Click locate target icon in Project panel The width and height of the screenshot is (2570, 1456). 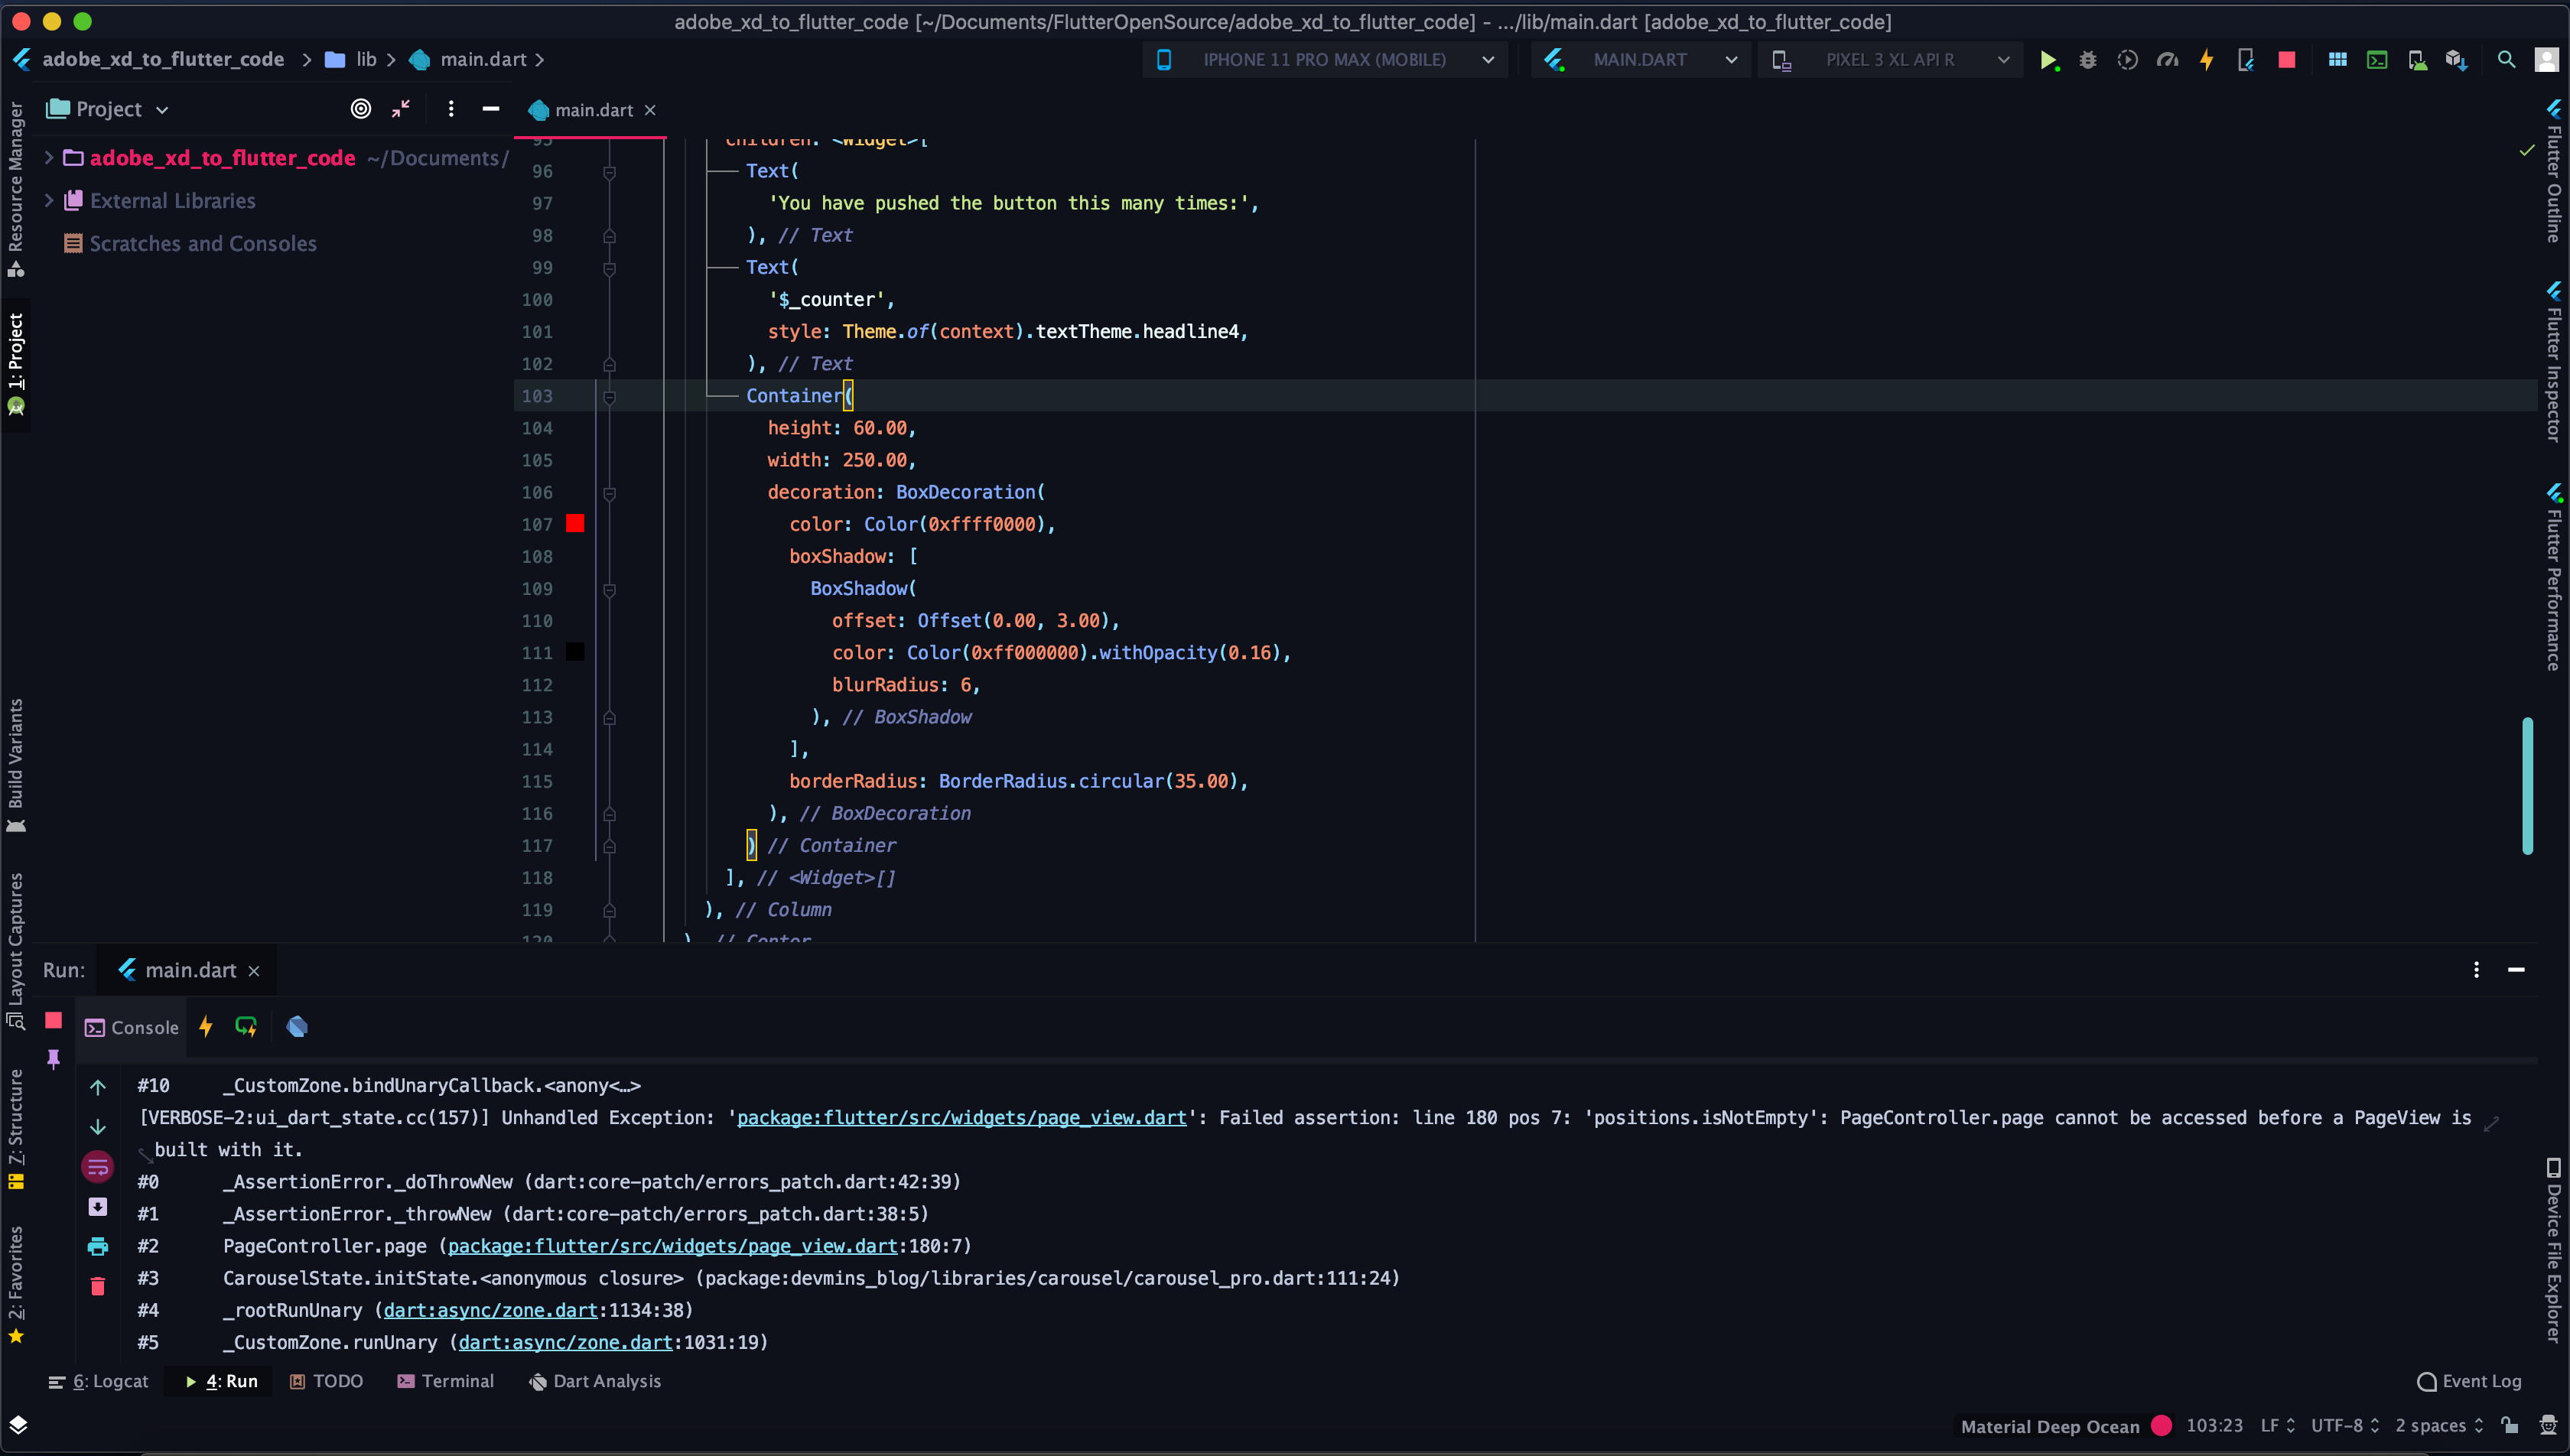tap(361, 109)
